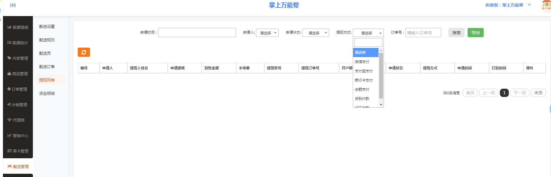The width and height of the screenshot is (551, 177).
Task: Open the 申请状态 dropdown
Action: click(316, 33)
